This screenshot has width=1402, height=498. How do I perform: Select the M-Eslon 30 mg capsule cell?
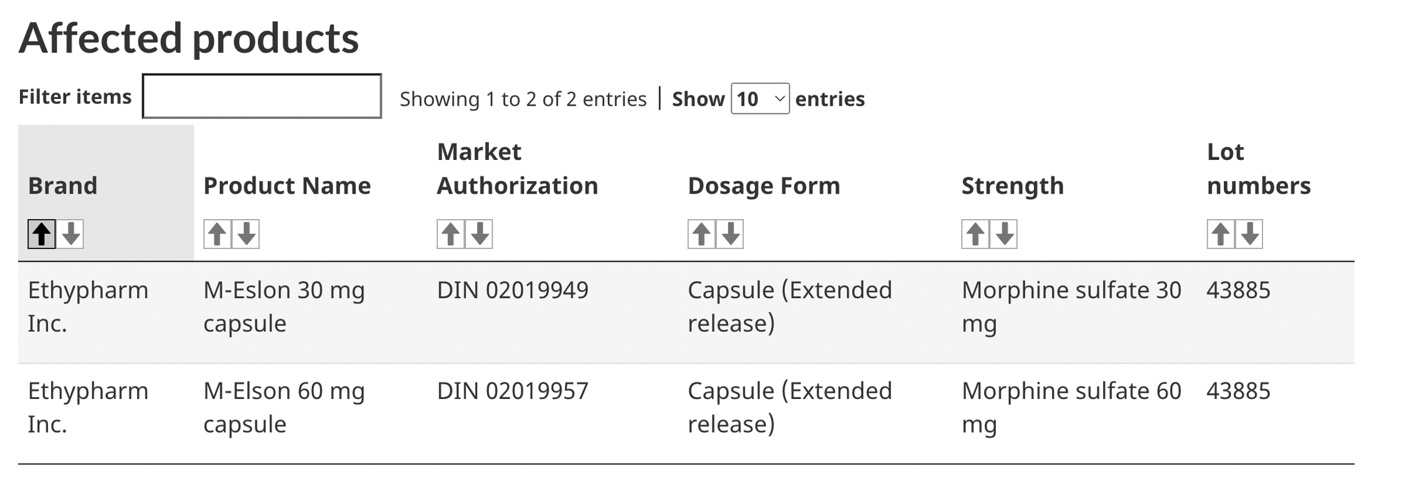(x=284, y=306)
